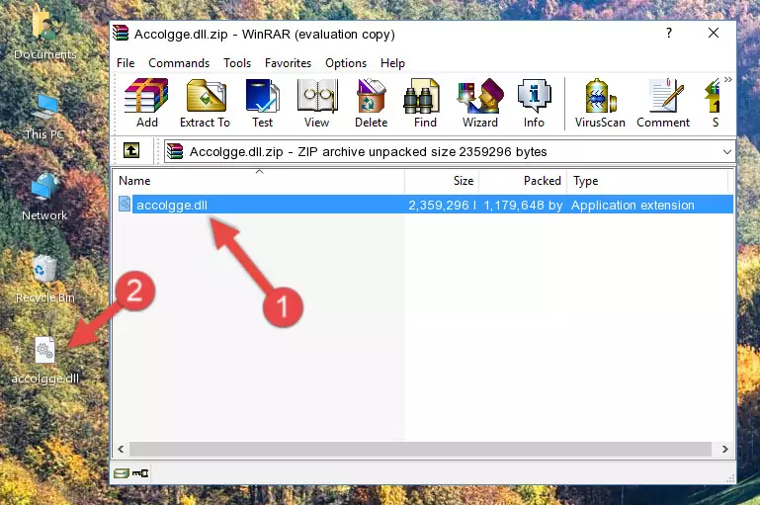Open the Tools menu

[x=237, y=63]
